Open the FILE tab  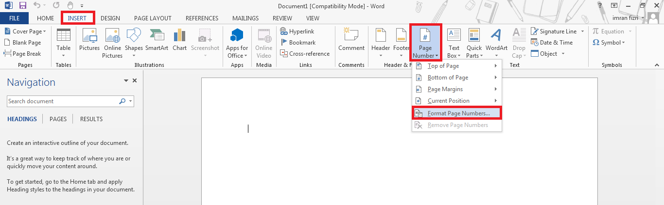(x=14, y=18)
